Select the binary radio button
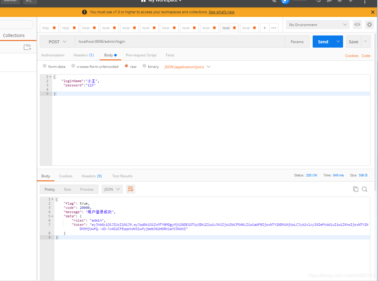This screenshot has height=281, width=378. (x=144, y=66)
